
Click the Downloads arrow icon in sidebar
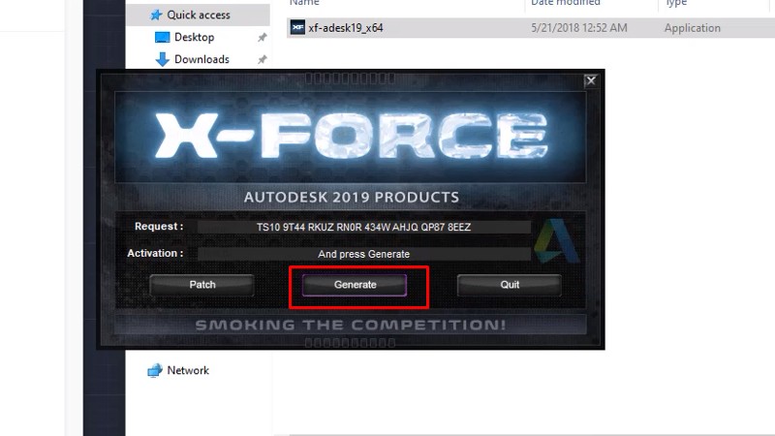coord(163,59)
